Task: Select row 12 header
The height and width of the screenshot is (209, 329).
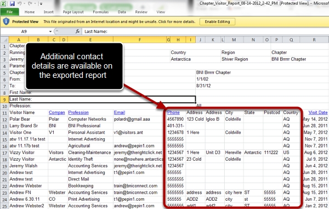Action: point(4,120)
